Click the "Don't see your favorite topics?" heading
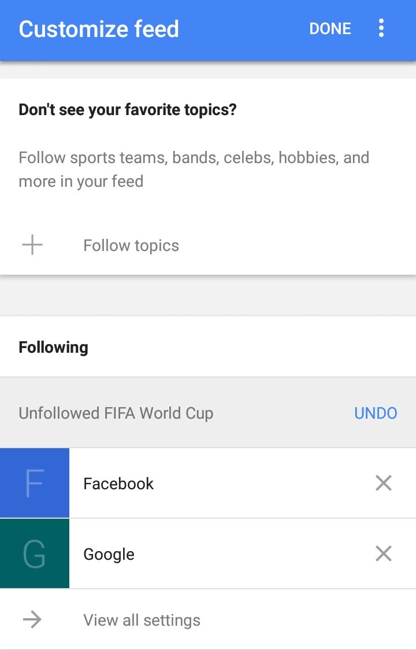The height and width of the screenshot is (650, 416). (x=128, y=109)
